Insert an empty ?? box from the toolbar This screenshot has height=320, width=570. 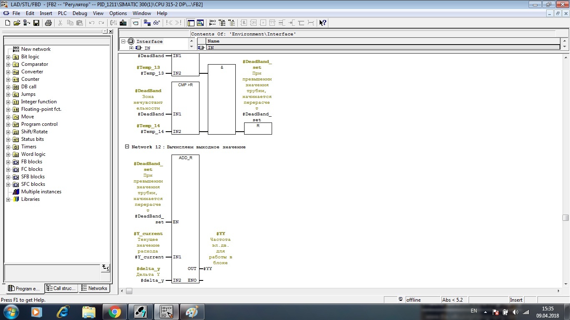(x=272, y=23)
